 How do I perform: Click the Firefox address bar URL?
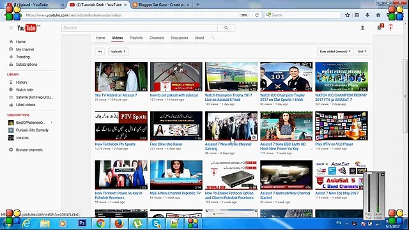tap(73, 15)
